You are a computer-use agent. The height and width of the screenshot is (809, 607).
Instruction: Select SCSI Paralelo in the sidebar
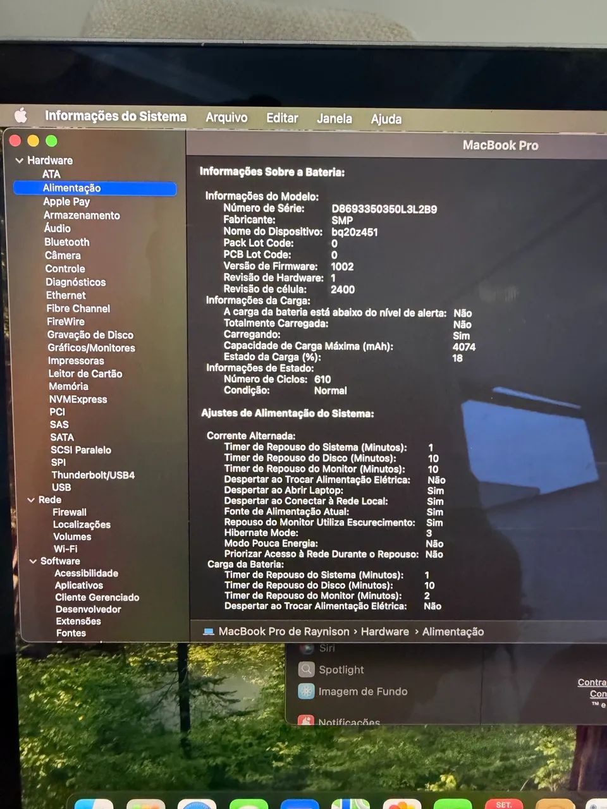pyautogui.click(x=81, y=450)
